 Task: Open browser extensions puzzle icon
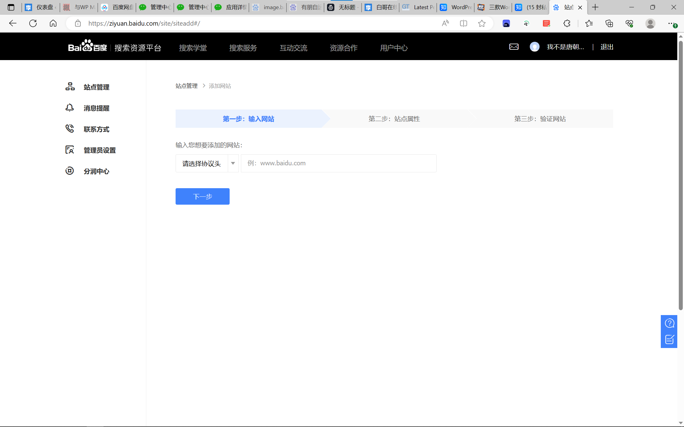(x=567, y=23)
